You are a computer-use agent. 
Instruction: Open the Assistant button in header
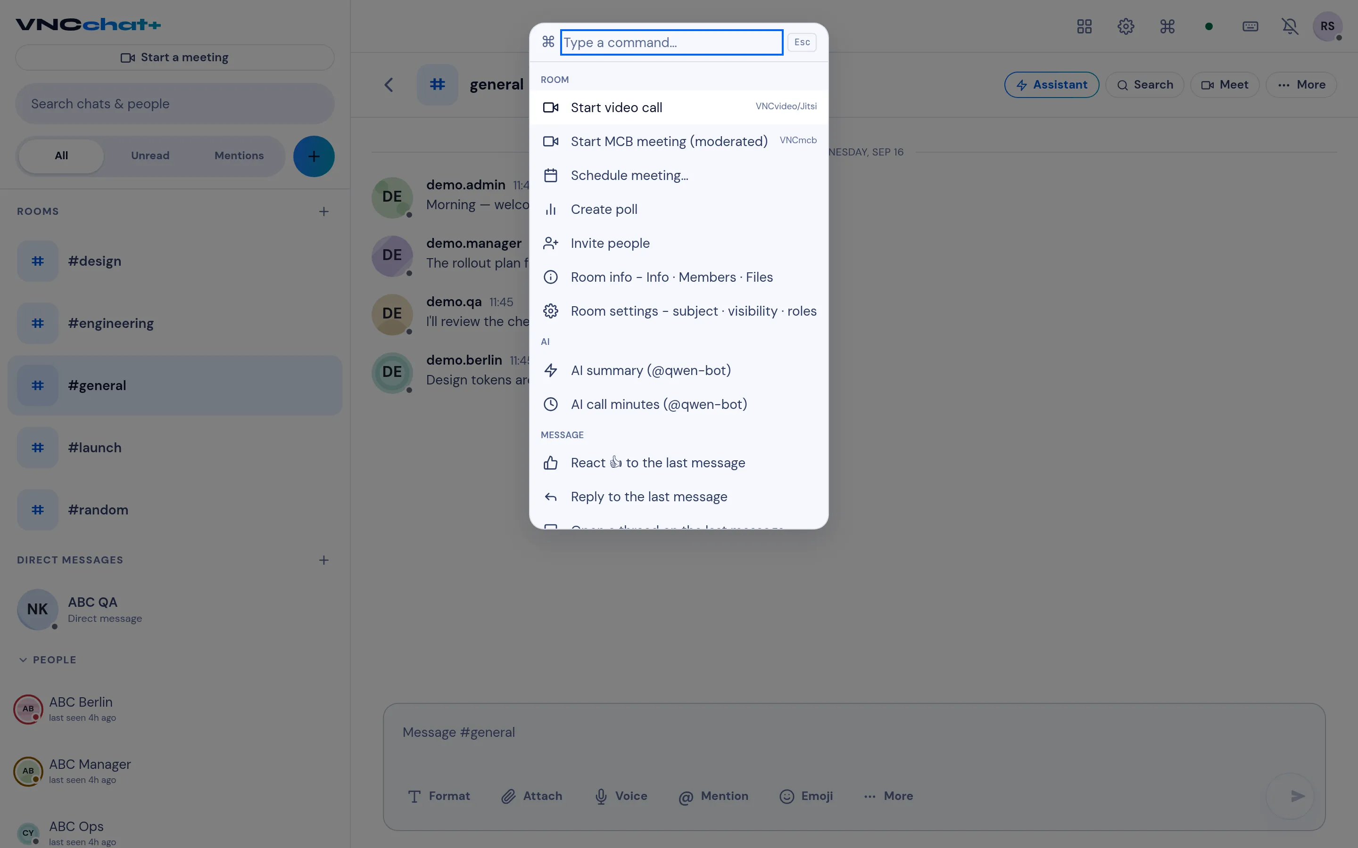(x=1052, y=85)
